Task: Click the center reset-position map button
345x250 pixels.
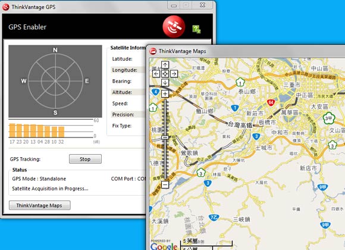Action: click(165, 74)
